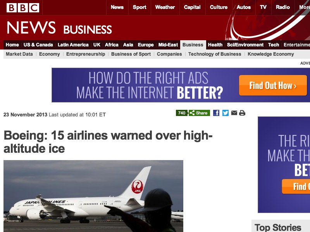Email this article envelope icon
Image resolution: width=310 pixels, height=232 pixels.
pos(234,113)
